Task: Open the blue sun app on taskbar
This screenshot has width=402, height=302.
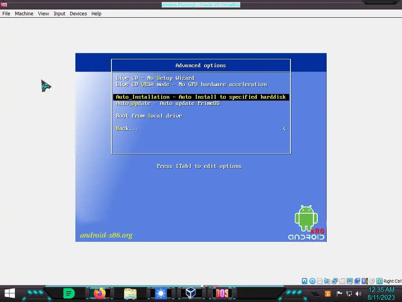Action: coord(161,293)
